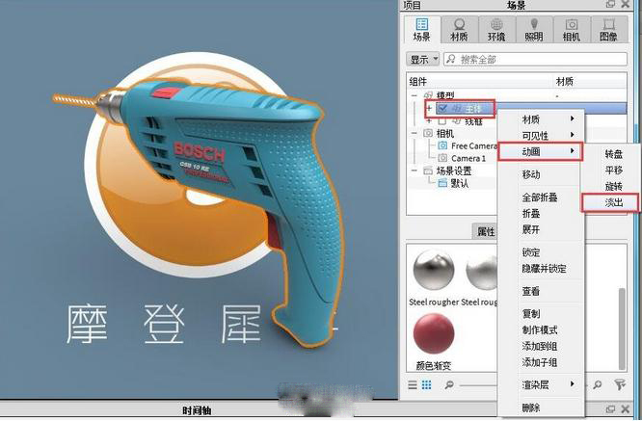The width and height of the screenshot is (642, 421).
Task: Choose 删除 in the context menu
Action: point(541,408)
